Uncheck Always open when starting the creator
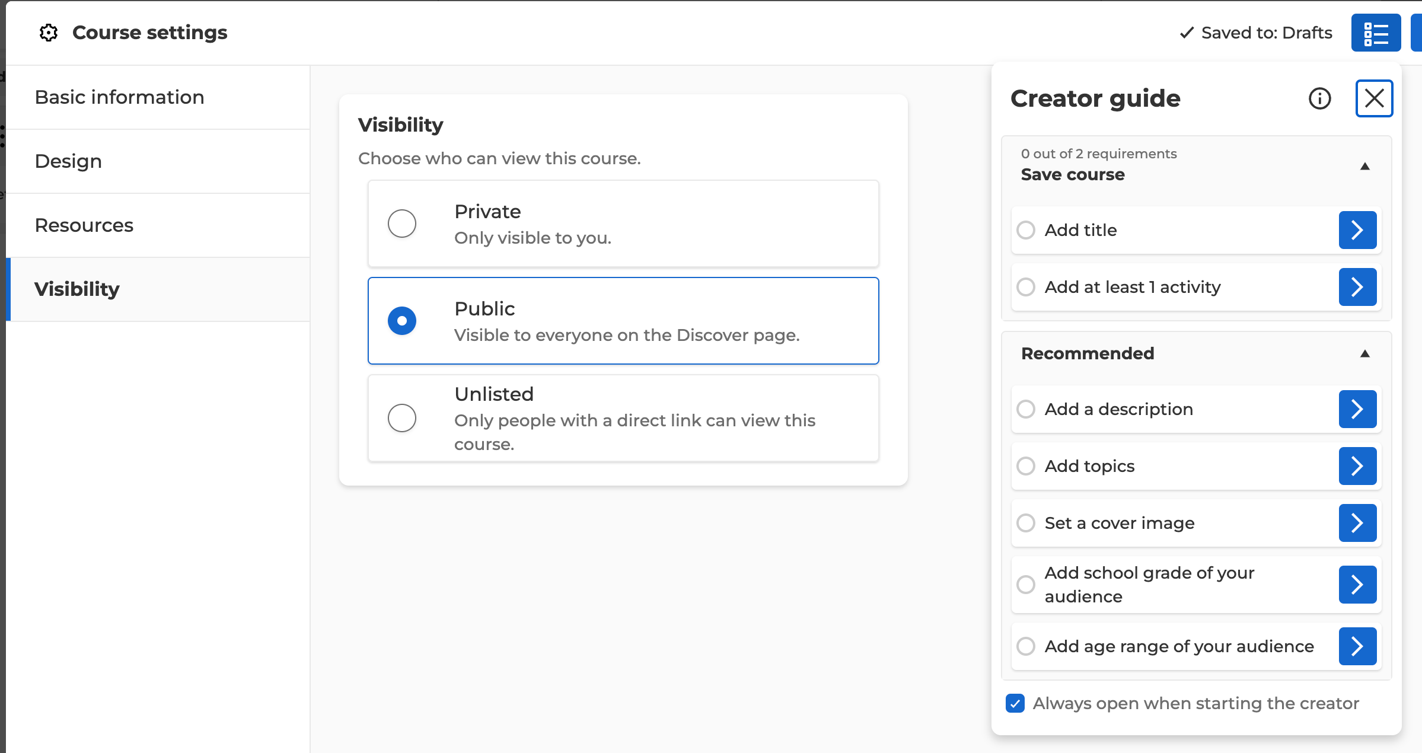The image size is (1422, 753). [x=1015, y=703]
